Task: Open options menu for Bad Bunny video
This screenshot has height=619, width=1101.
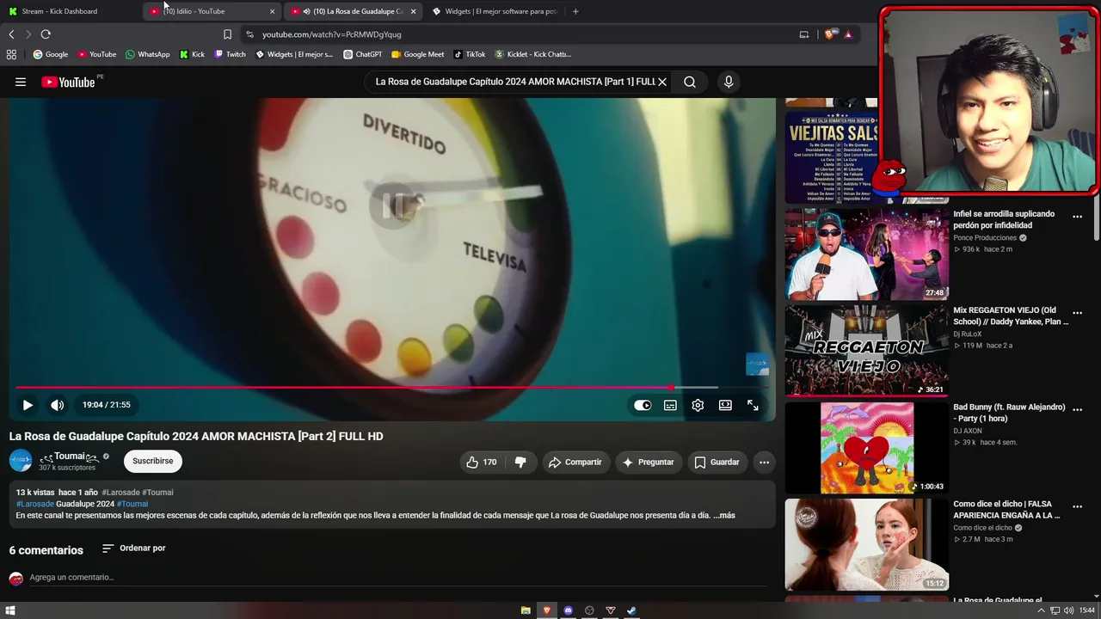Action: tap(1077, 410)
